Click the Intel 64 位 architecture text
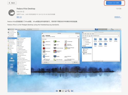The height and width of the screenshot is (95, 128). coord(20,12)
